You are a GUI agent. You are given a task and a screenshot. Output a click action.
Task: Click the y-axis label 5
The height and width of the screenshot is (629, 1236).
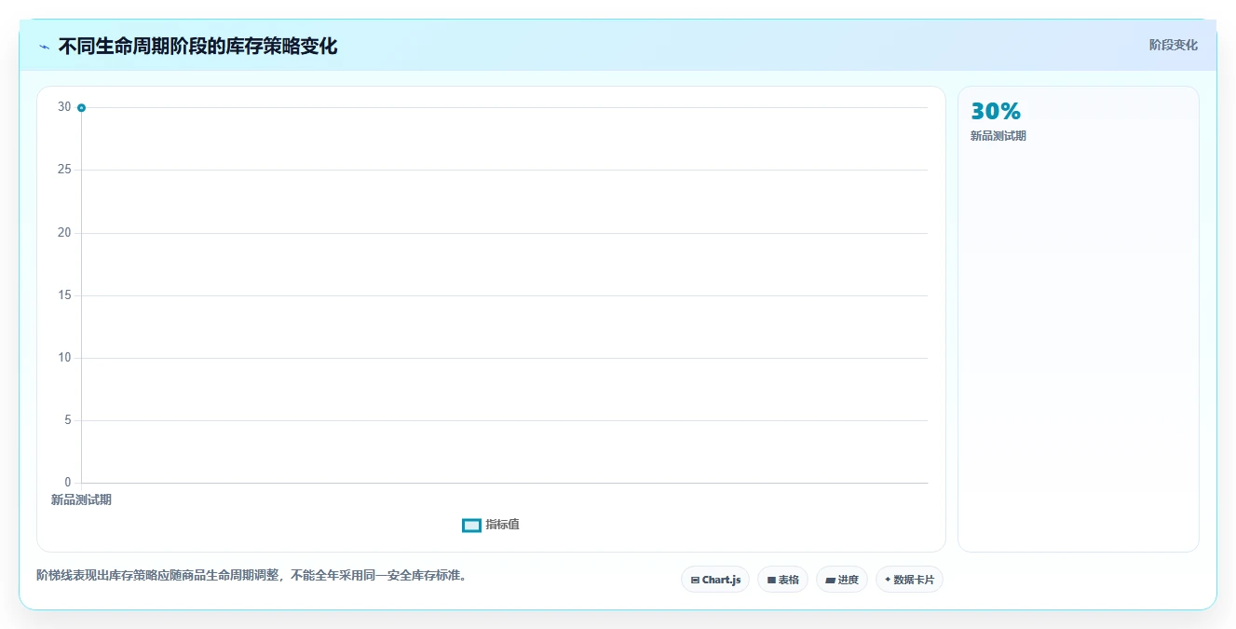[67, 420]
